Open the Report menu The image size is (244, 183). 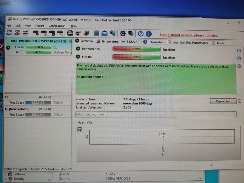click(39, 26)
